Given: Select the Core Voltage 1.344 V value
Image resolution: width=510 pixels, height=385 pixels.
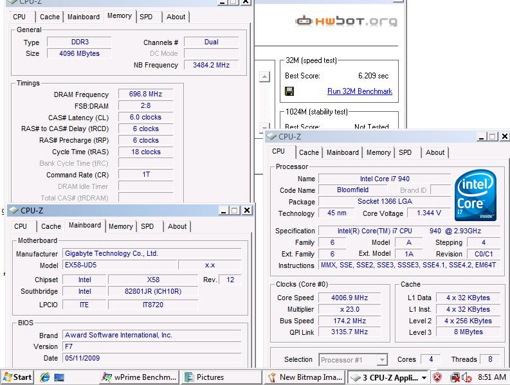Looking at the screenshot, I should click(429, 213).
